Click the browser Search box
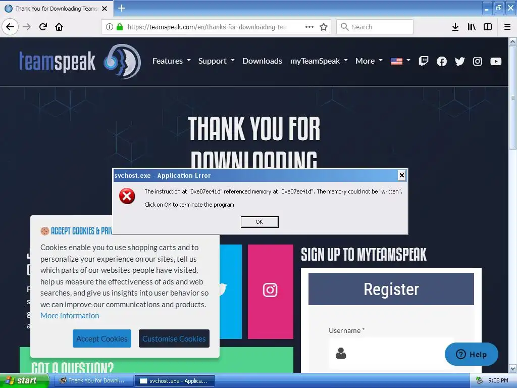This screenshot has height=388, width=517. point(375,27)
